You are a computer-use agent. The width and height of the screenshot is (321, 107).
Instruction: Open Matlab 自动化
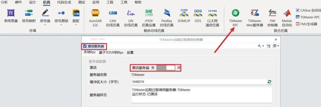[x=287, y=18]
